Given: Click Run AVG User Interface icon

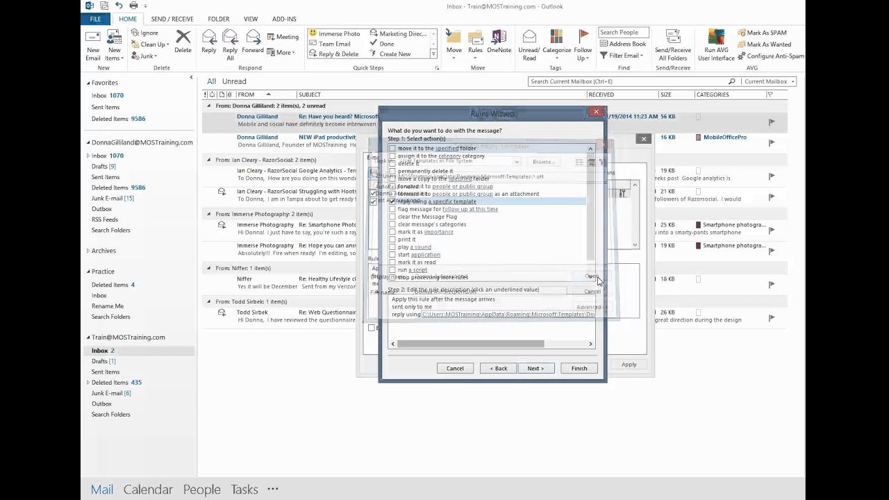Looking at the screenshot, I should click(x=716, y=45).
